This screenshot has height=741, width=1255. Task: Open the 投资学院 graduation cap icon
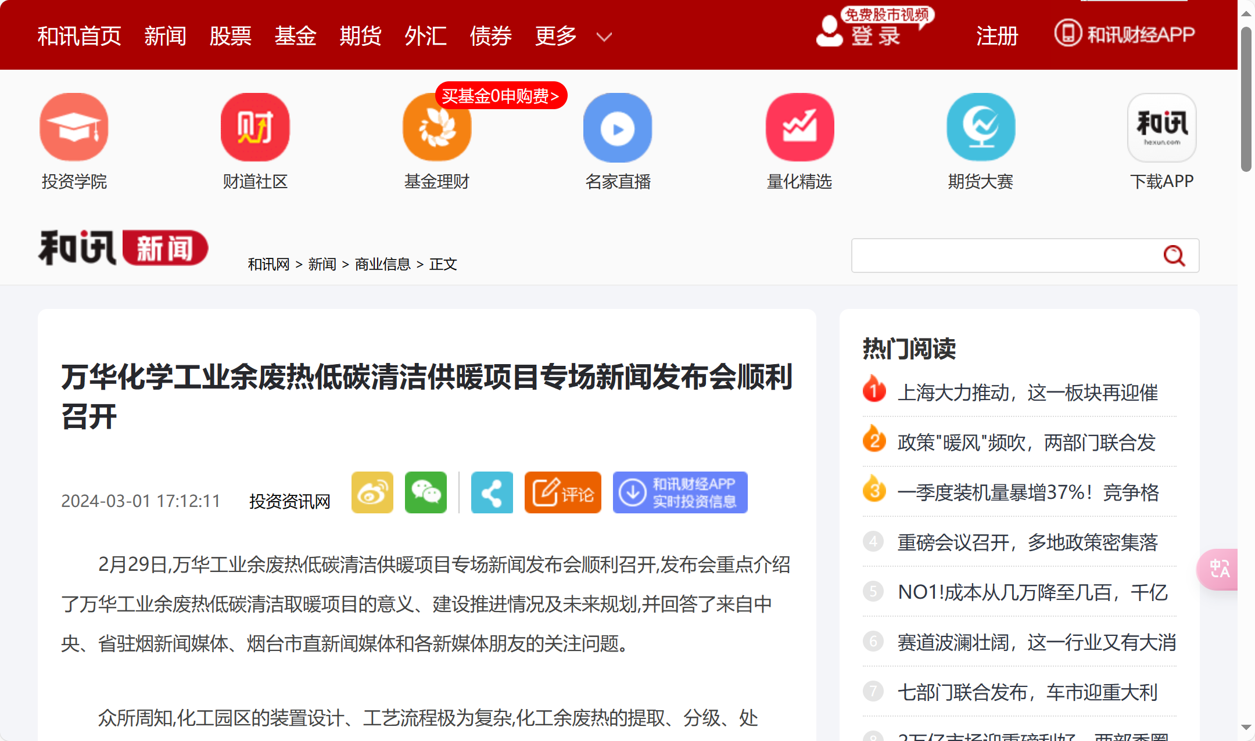74,127
